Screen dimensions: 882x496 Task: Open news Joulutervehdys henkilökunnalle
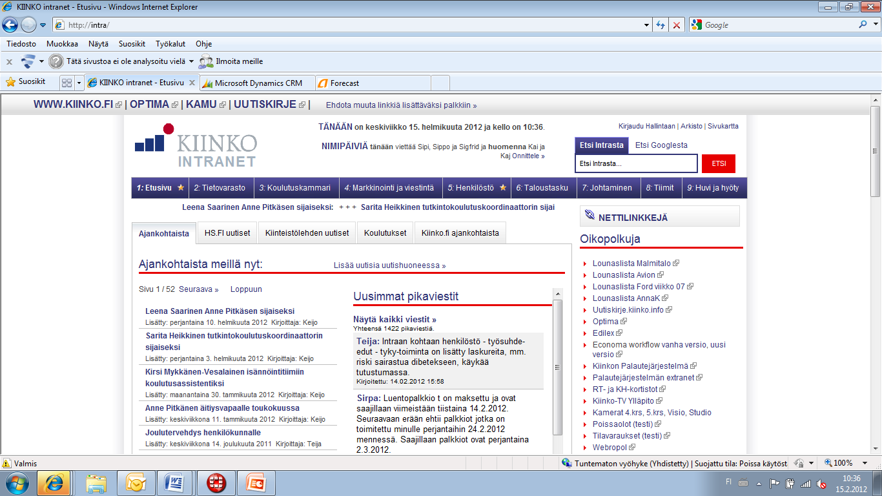(x=203, y=433)
